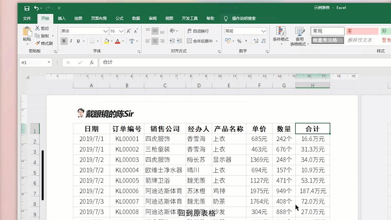Viewport: 391px width, 220px height.
Task: Click the Decrease Font Size icon
Action: point(136,31)
